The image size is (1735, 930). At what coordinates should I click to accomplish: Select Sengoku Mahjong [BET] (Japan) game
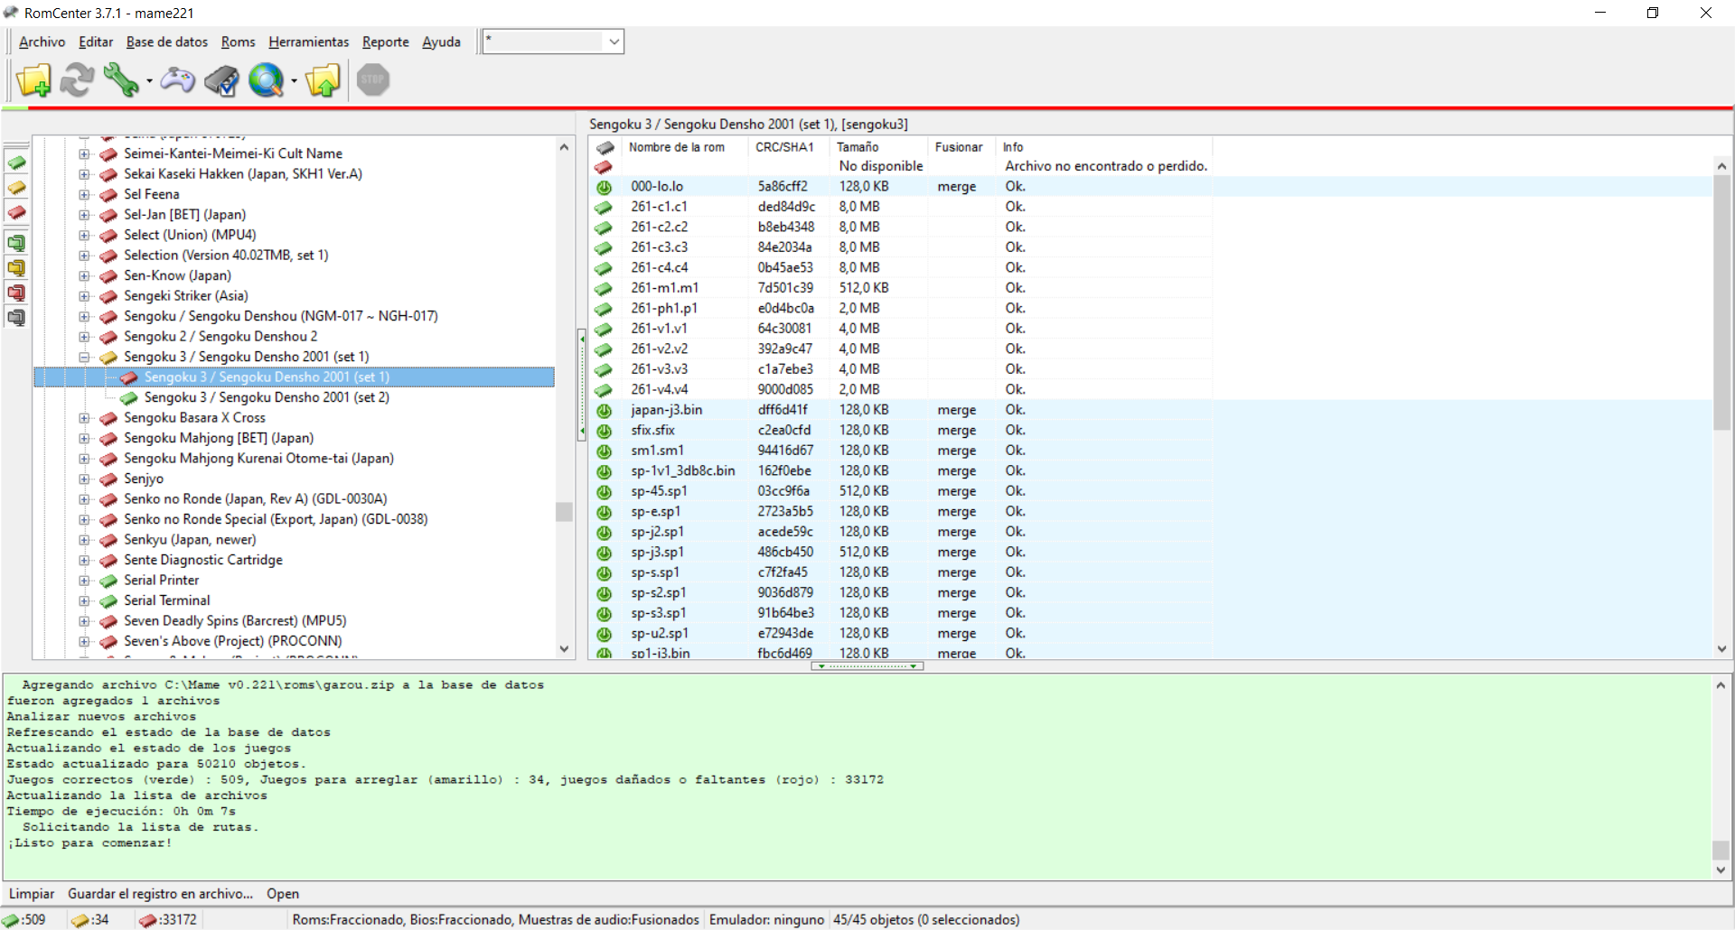pos(219,438)
